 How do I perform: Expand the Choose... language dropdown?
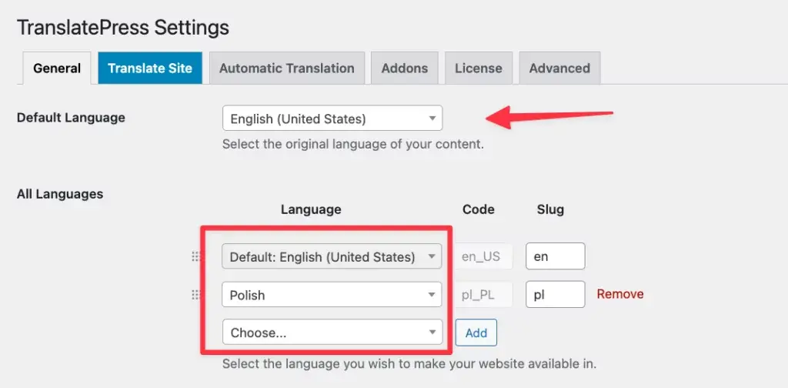point(332,332)
